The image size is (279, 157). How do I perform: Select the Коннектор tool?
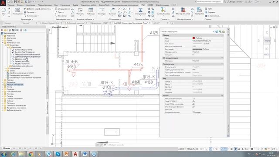point(61,16)
